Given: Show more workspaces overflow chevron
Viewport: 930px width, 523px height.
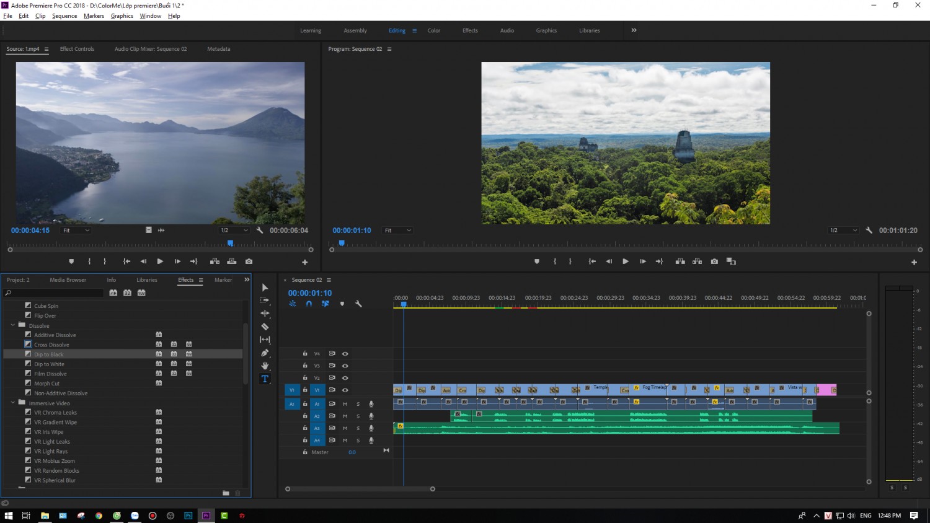Looking at the screenshot, I should pos(634,30).
